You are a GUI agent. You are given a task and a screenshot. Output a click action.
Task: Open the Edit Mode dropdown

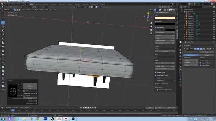(x=7, y=10)
